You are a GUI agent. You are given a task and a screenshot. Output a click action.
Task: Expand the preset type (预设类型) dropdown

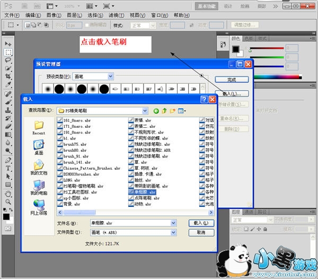(x=110, y=76)
